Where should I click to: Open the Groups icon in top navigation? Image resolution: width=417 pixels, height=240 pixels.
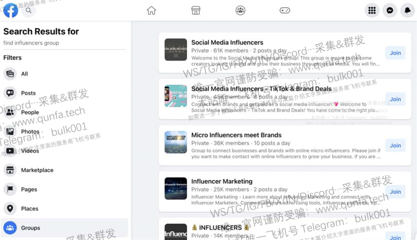click(240, 10)
